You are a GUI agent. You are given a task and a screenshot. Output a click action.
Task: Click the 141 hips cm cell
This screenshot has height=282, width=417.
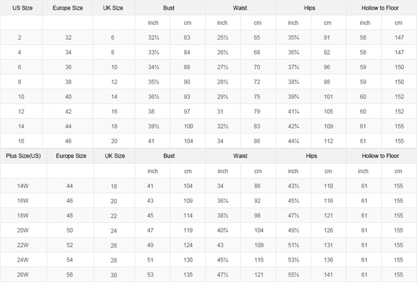(328, 274)
